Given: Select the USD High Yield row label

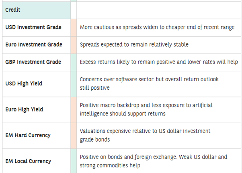Looking at the screenshot, I should (24, 84).
